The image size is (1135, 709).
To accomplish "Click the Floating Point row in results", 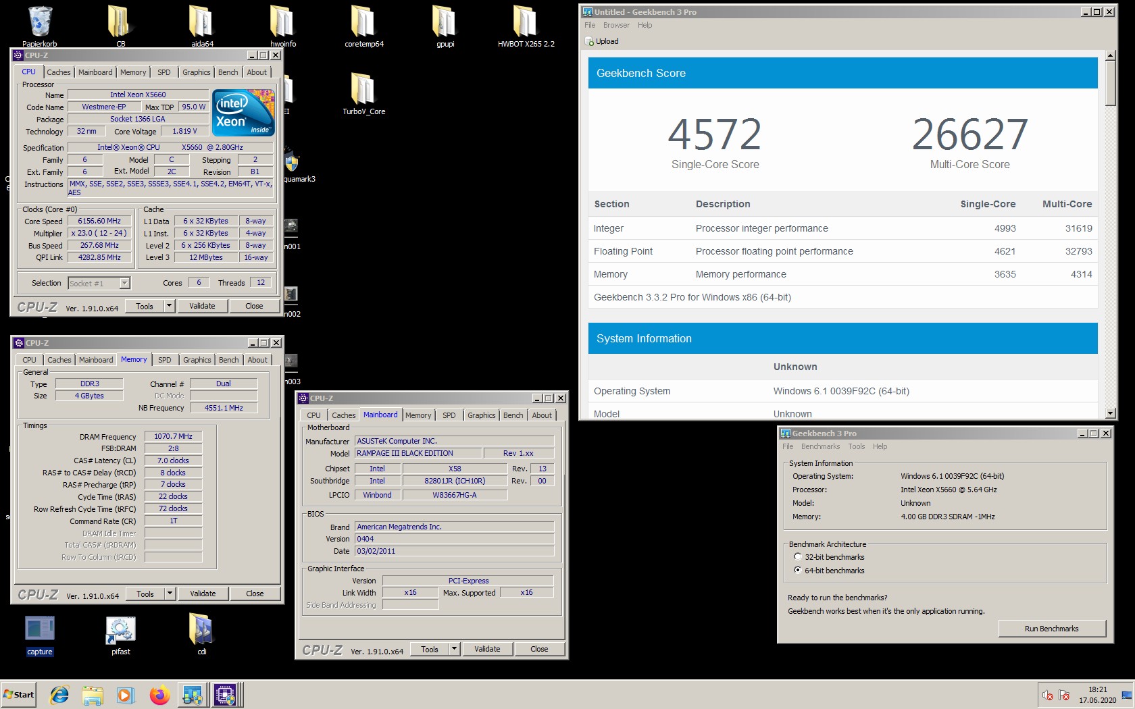I will click(x=842, y=251).
